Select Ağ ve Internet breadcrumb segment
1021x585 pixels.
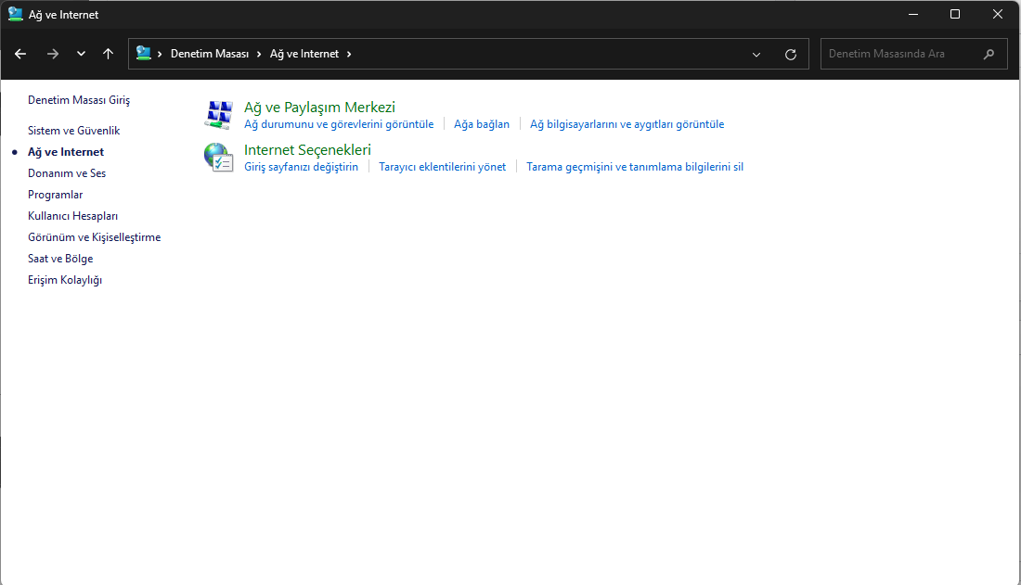pos(304,54)
